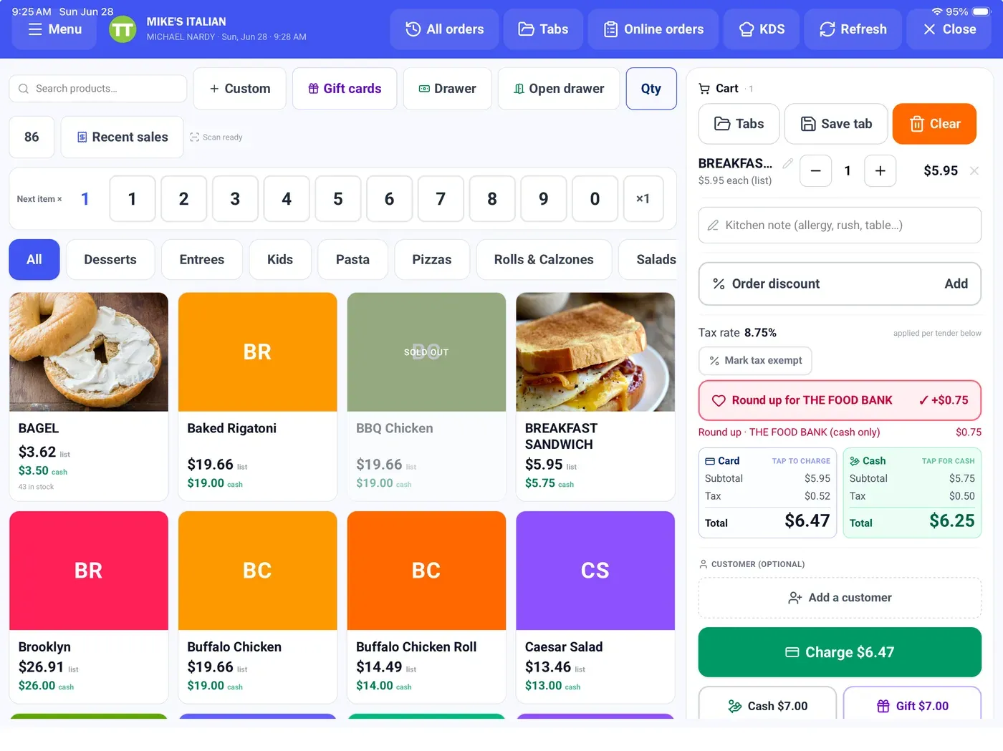Toggle Mark tax exempt
This screenshot has width=1003, height=751.
point(755,361)
